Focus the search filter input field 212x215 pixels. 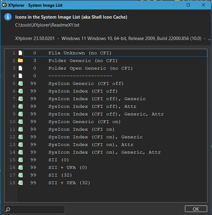35,210
